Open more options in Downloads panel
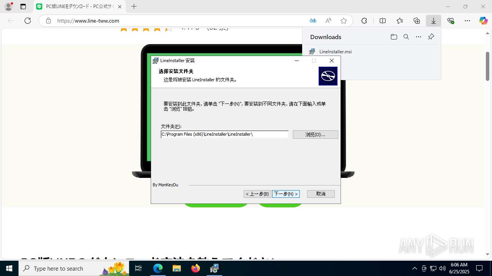 pos(419,37)
